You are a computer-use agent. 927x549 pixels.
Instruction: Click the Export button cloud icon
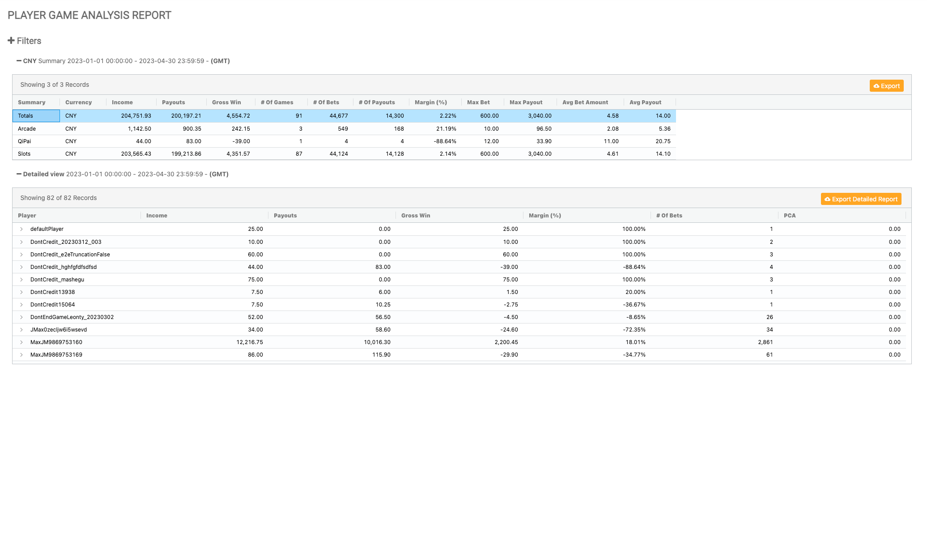pos(876,86)
